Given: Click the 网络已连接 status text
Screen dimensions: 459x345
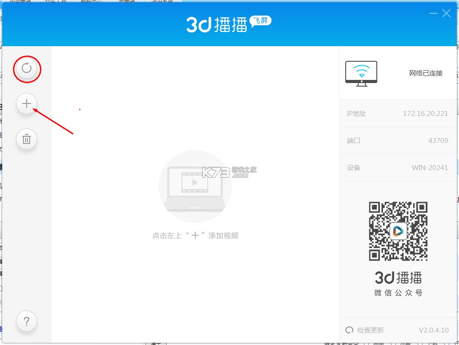Looking at the screenshot, I should pos(425,73).
